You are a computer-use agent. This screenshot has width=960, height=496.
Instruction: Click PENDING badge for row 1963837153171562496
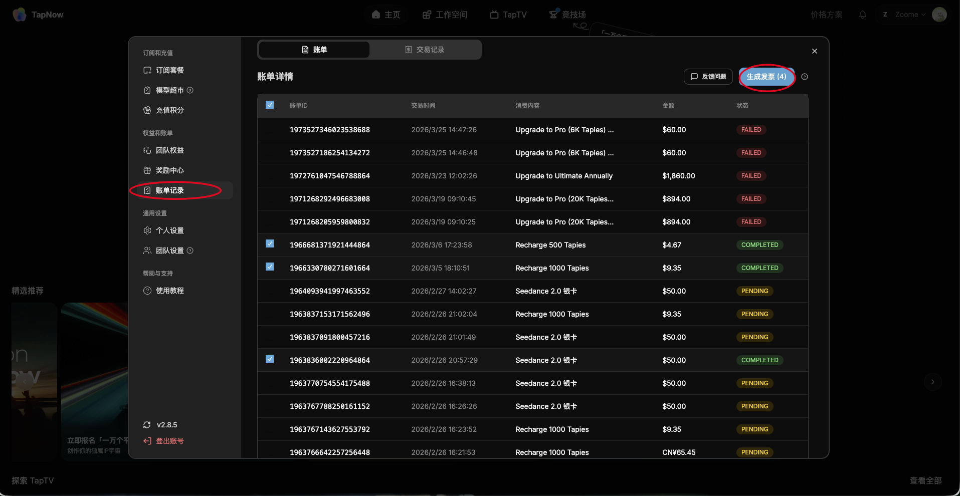point(755,314)
